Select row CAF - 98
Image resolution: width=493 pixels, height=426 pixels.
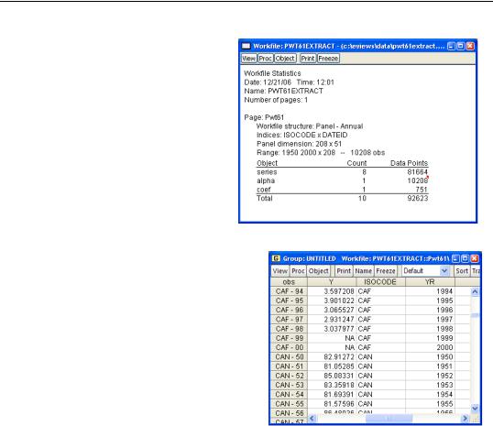(289, 329)
